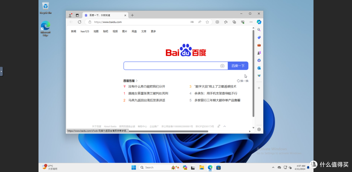Open split screen view icon

tap(217, 22)
